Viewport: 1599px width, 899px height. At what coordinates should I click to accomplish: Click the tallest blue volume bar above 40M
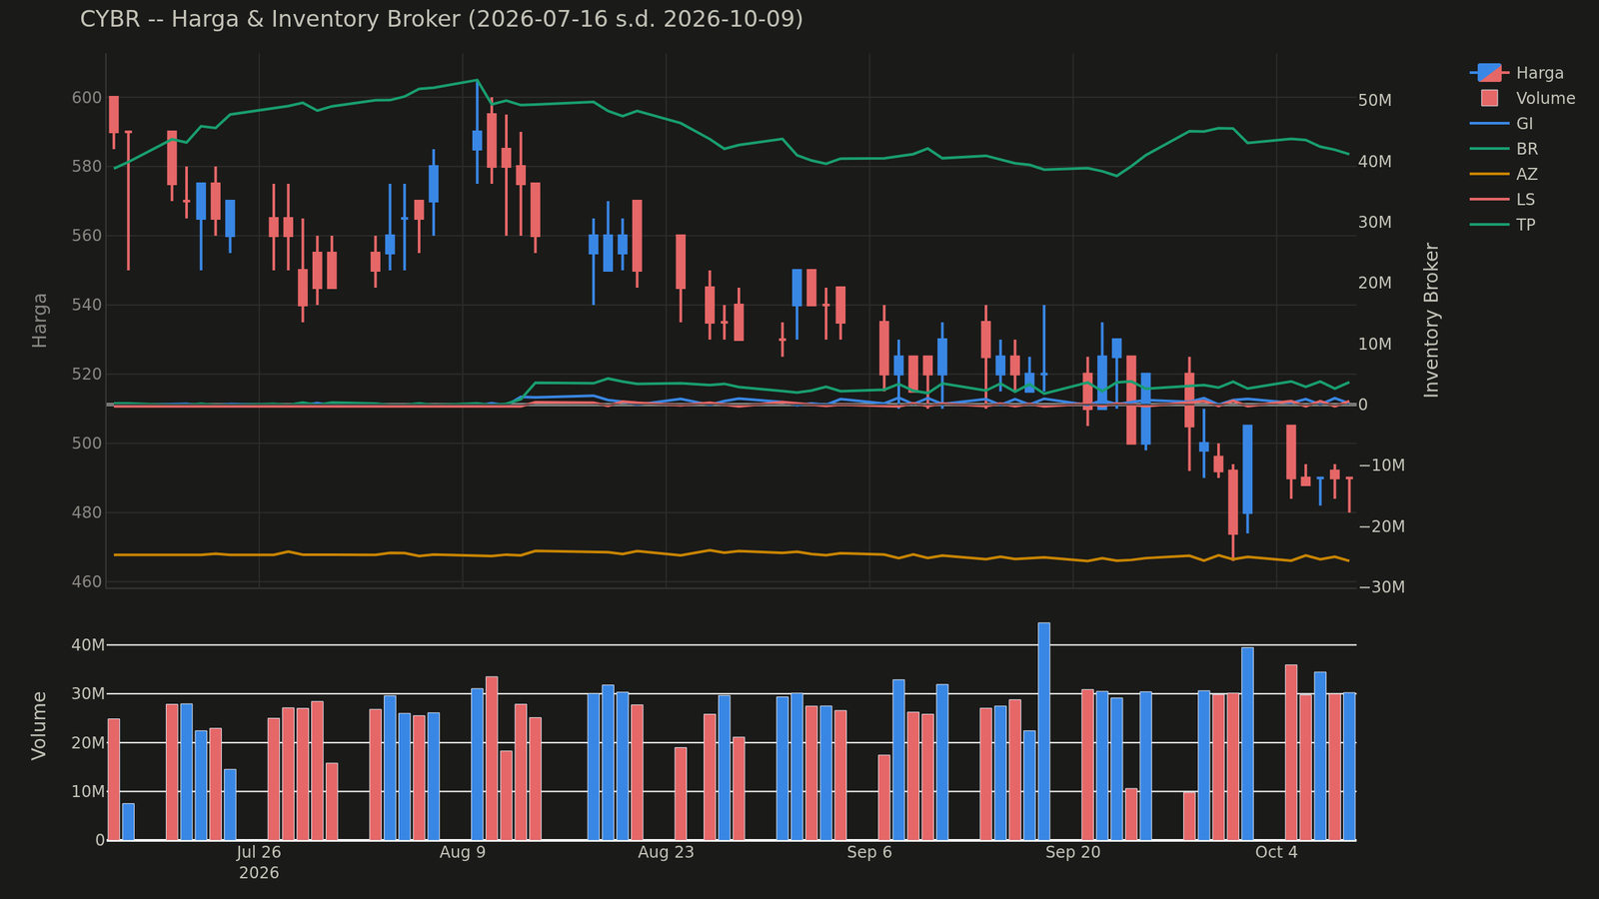point(1044,731)
